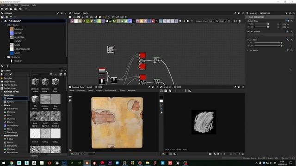Image resolution: width=296 pixels, height=166 pixels.
Task: Open the Environment menu in 3D view
Action: 111,90
